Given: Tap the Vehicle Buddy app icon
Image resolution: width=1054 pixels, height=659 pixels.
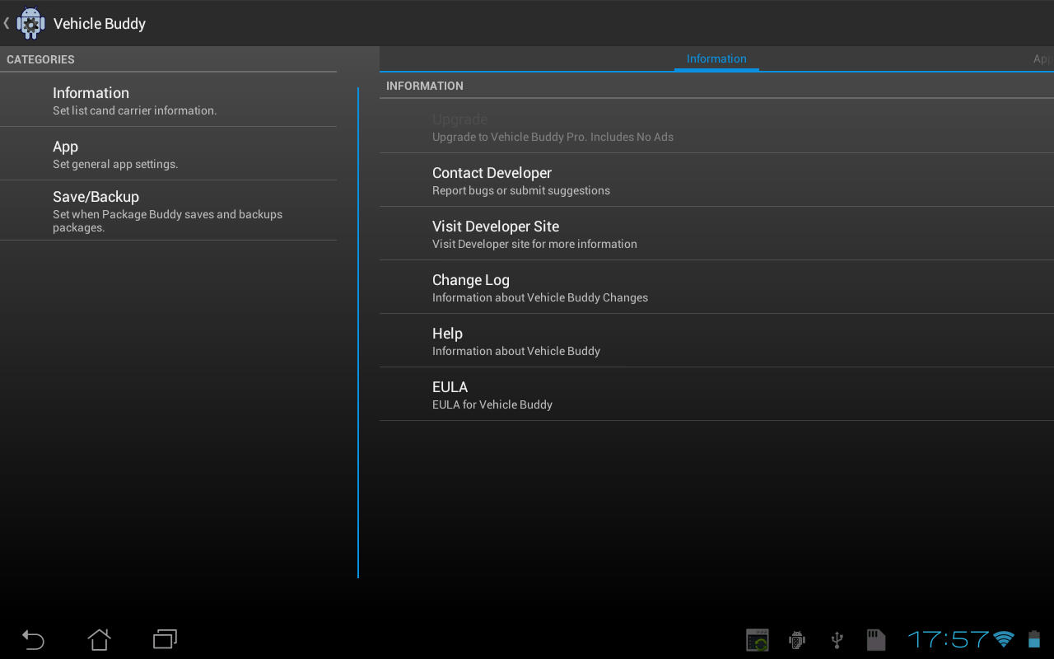Looking at the screenshot, I should 31,23.
